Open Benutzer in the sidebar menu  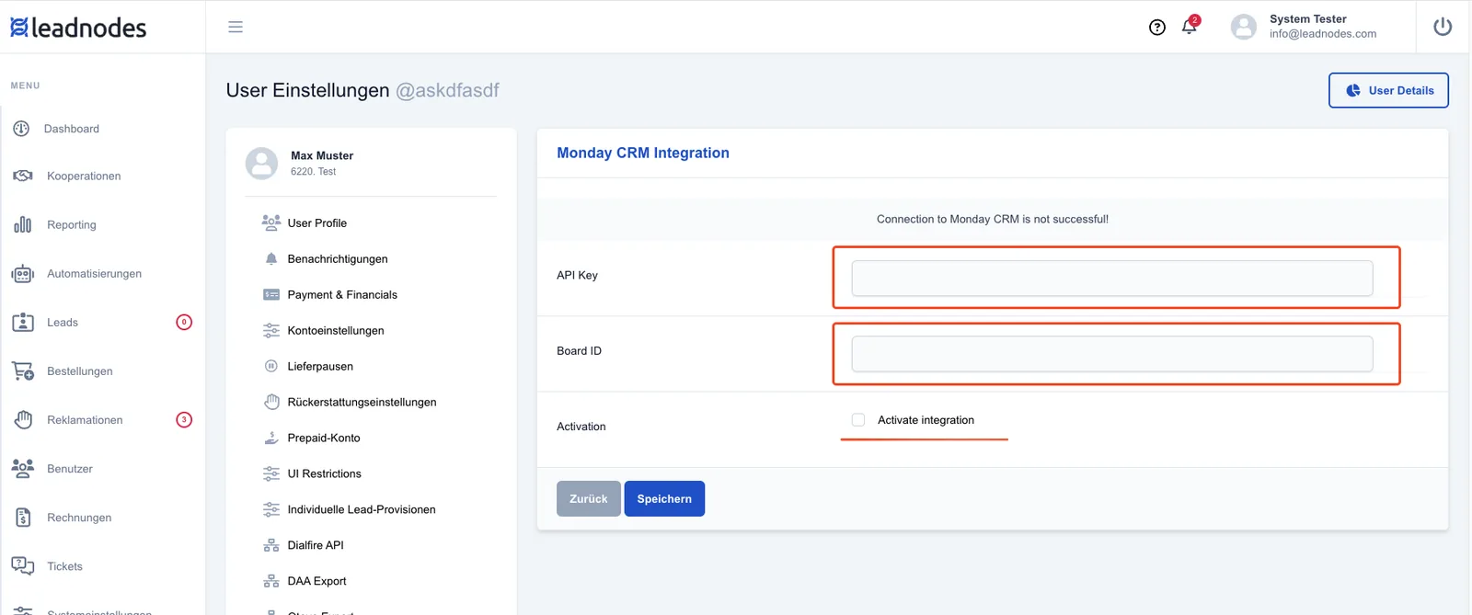(70, 468)
